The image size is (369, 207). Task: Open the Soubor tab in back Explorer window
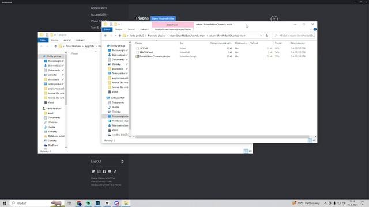pyautogui.click(x=43, y=40)
